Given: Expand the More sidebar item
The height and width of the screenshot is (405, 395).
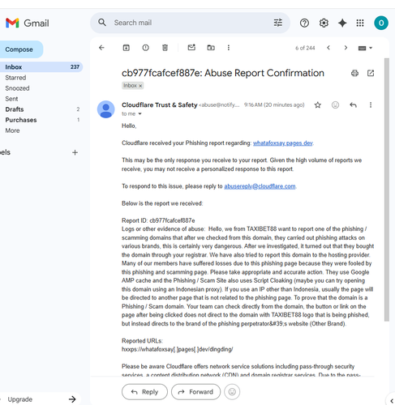Looking at the screenshot, I should tap(12, 130).
